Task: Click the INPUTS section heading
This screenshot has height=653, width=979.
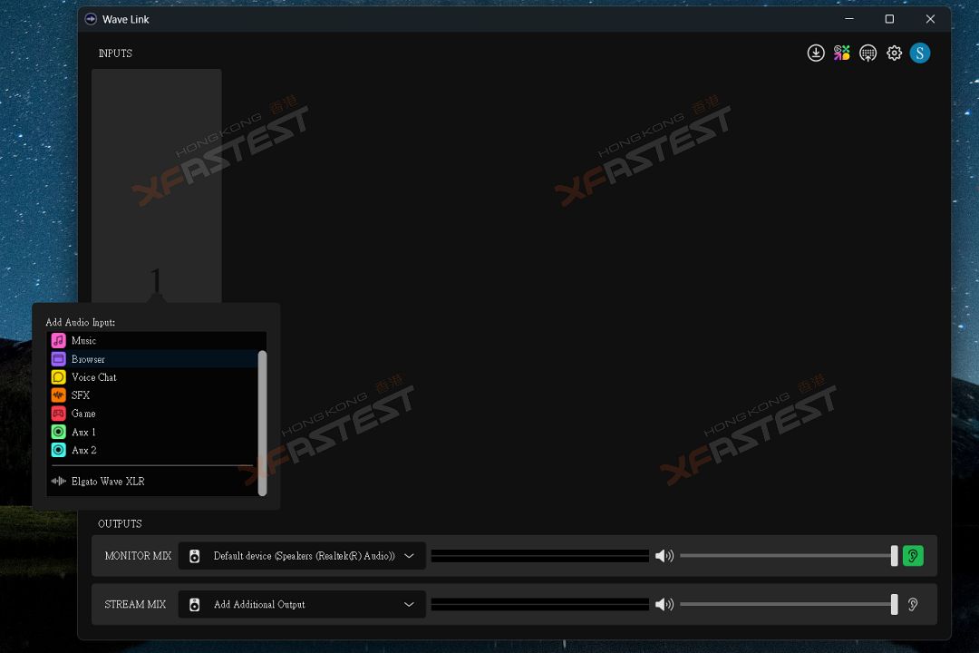Action: pos(115,54)
